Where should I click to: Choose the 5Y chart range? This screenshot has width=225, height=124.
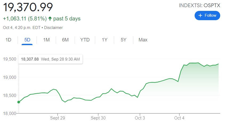(x=123, y=40)
